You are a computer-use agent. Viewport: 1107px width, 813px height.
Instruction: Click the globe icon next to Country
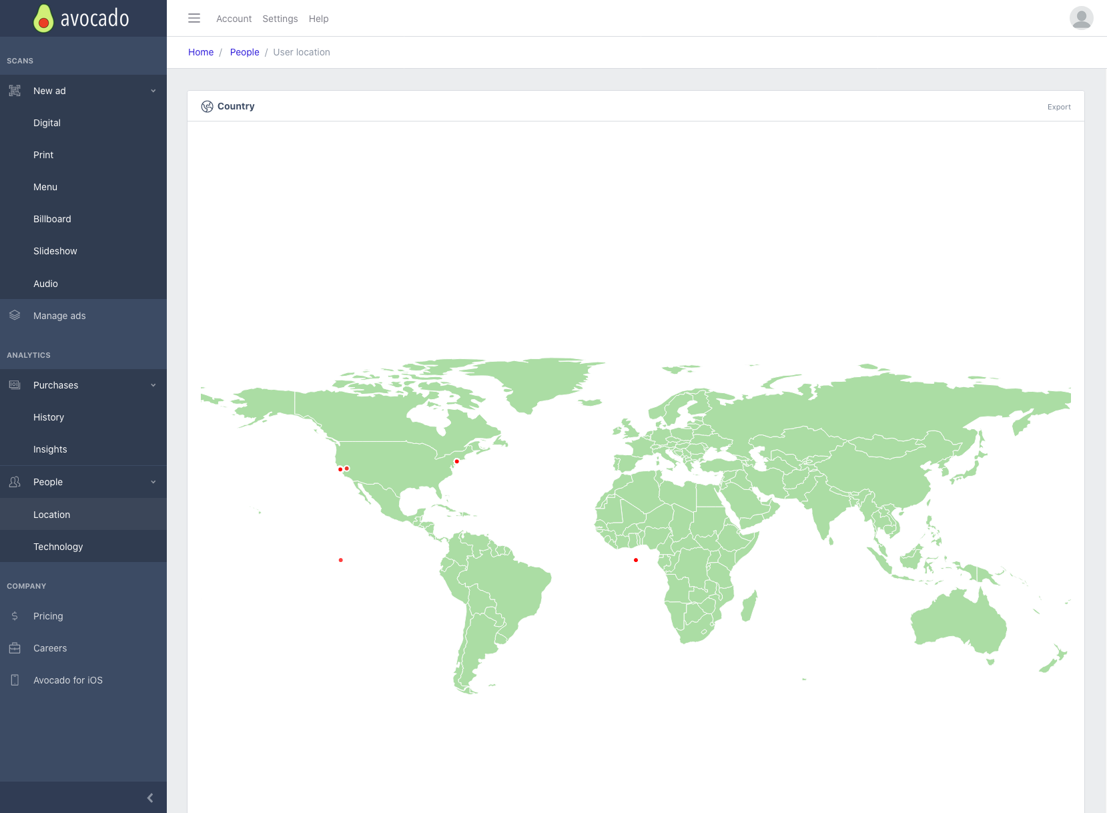208,107
